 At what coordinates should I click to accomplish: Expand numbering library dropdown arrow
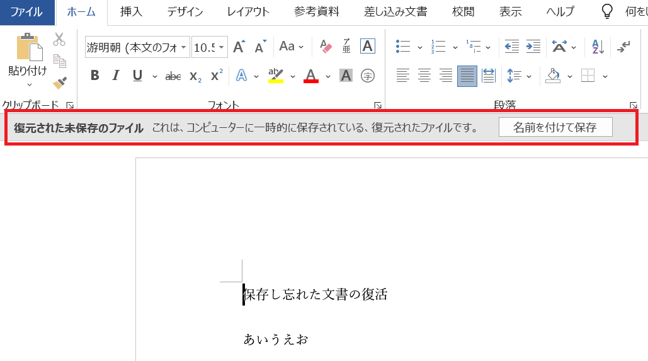coord(455,47)
